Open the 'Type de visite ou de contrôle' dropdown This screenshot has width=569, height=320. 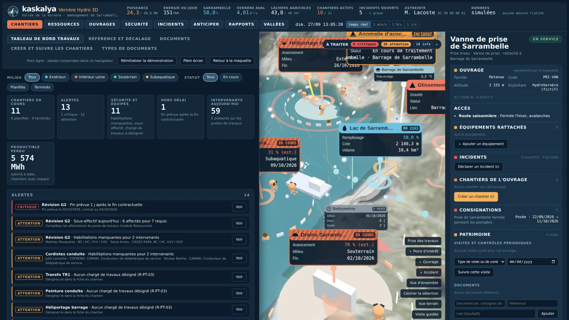tap(480, 262)
